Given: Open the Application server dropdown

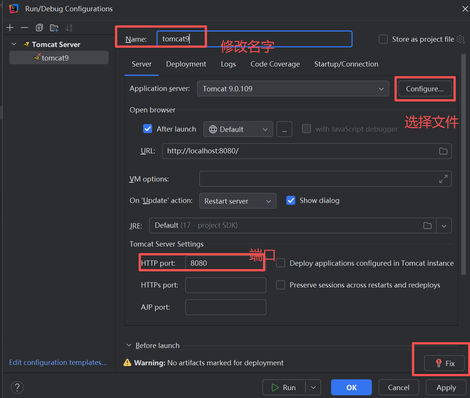Looking at the screenshot, I should tap(293, 89).
